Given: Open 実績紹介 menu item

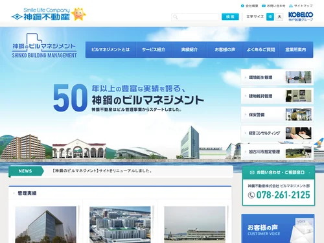Looking at the screenshot, I should coord(189,50).
